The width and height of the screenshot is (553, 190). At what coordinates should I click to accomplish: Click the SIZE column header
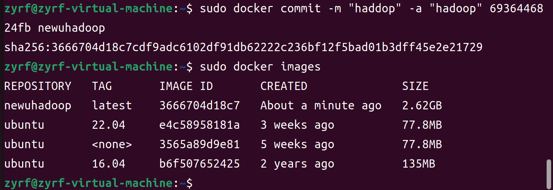point(415,86)
